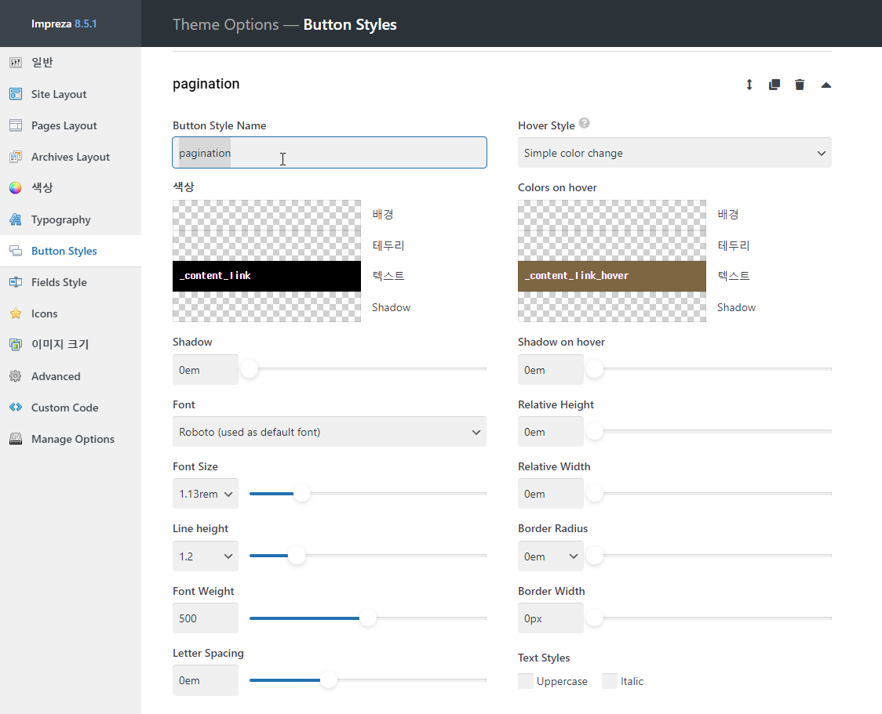Click the Relative Height slider handle

click(x=595, y=431)
